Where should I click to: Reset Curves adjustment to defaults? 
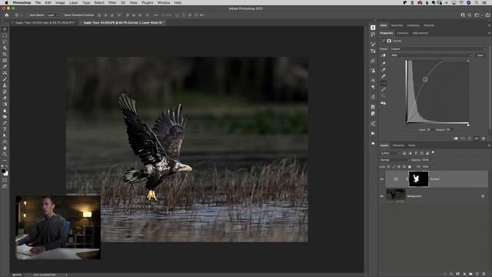470,138
